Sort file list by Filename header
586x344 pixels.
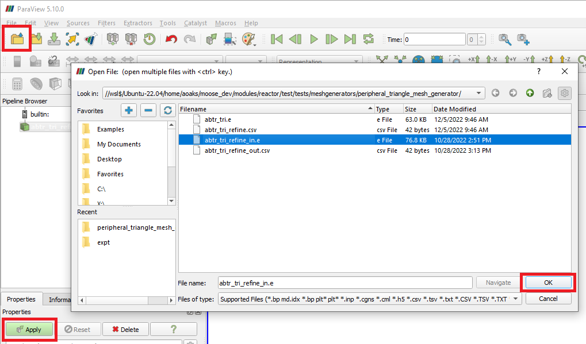click(x=276, y=109)
